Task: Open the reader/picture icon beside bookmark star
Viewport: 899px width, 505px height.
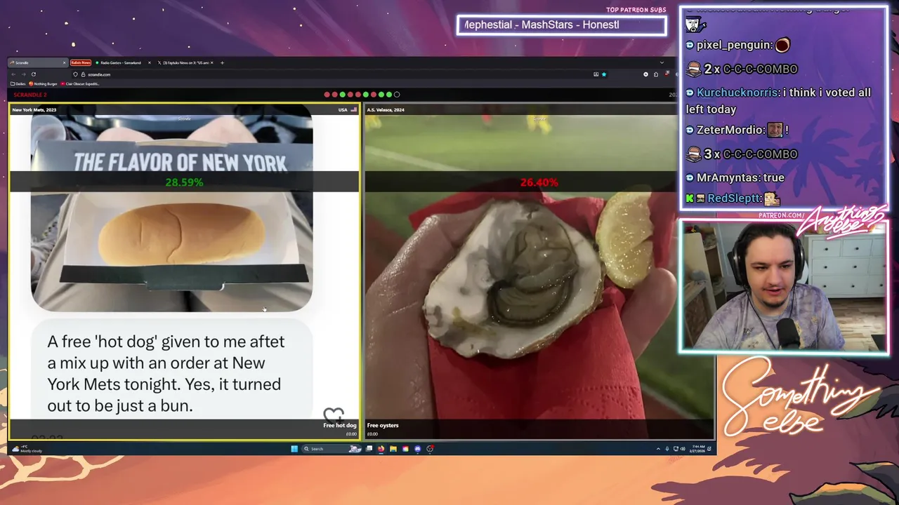Action: click(x=596, y=74)
